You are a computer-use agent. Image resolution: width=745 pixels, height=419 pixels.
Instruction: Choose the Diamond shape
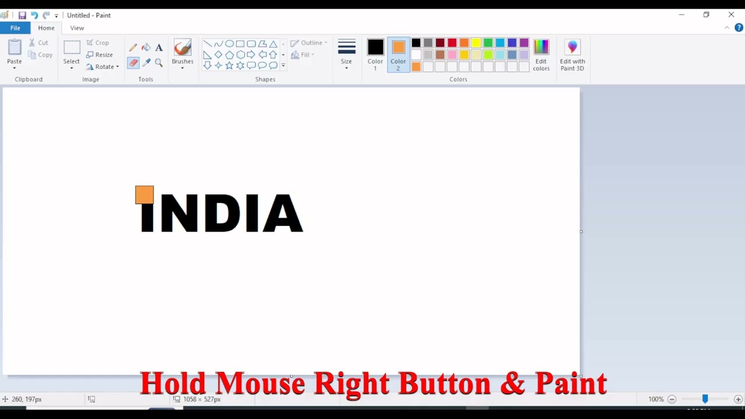click(x=218, y=55)
